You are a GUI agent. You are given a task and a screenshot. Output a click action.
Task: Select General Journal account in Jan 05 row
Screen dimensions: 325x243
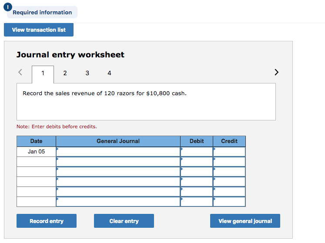coord(118,152)
